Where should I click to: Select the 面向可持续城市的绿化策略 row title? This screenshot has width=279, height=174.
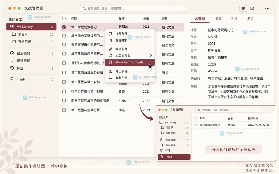coord(90,101)
